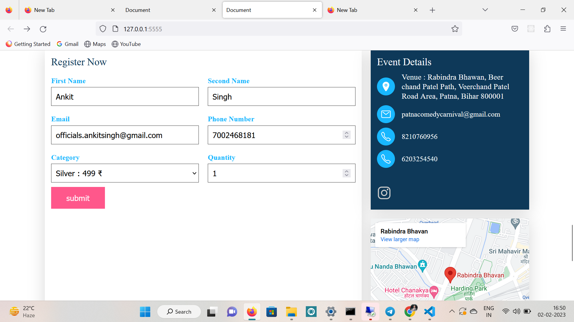Open Visual Studio Code from the taskbar

pos(429,312)
